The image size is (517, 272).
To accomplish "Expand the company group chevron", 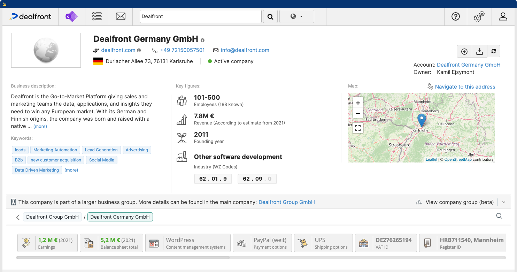I will (504, 202).
